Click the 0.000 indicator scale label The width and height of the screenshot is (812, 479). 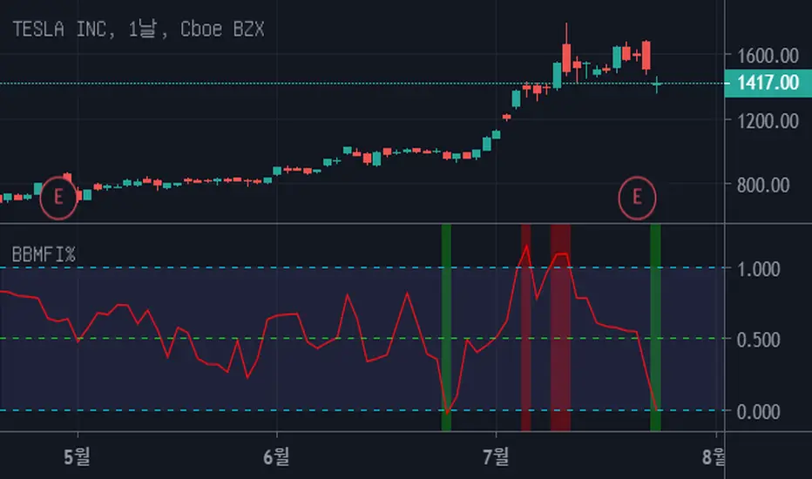759,412
